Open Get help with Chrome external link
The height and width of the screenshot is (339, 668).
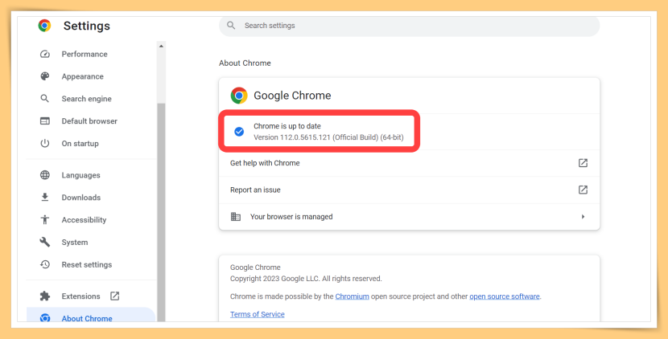pos(583,163)
